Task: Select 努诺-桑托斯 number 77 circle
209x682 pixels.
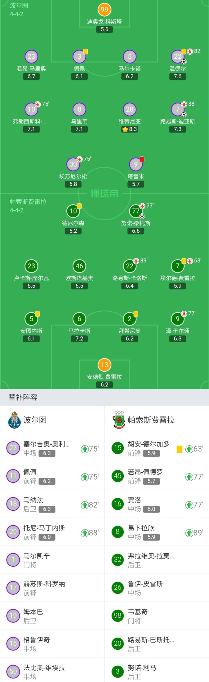Action: (136, 211)
